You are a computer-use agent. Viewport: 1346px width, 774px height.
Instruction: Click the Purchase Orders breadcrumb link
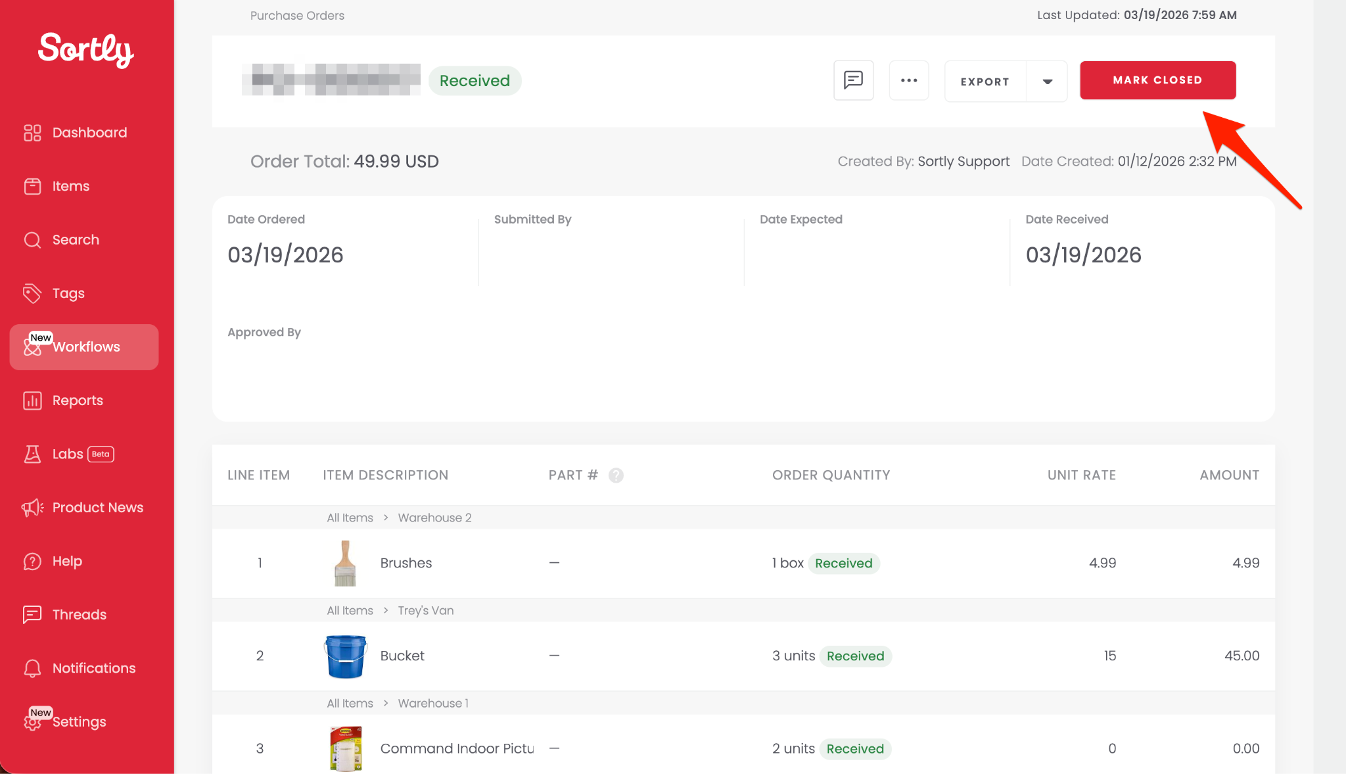(x=297, y=15)
